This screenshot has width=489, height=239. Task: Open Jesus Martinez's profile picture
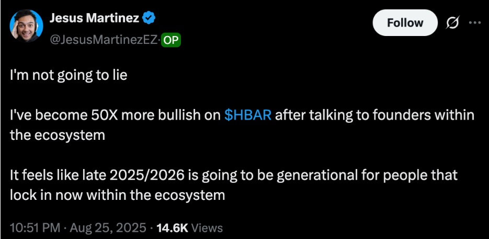[x=26, y=27]
